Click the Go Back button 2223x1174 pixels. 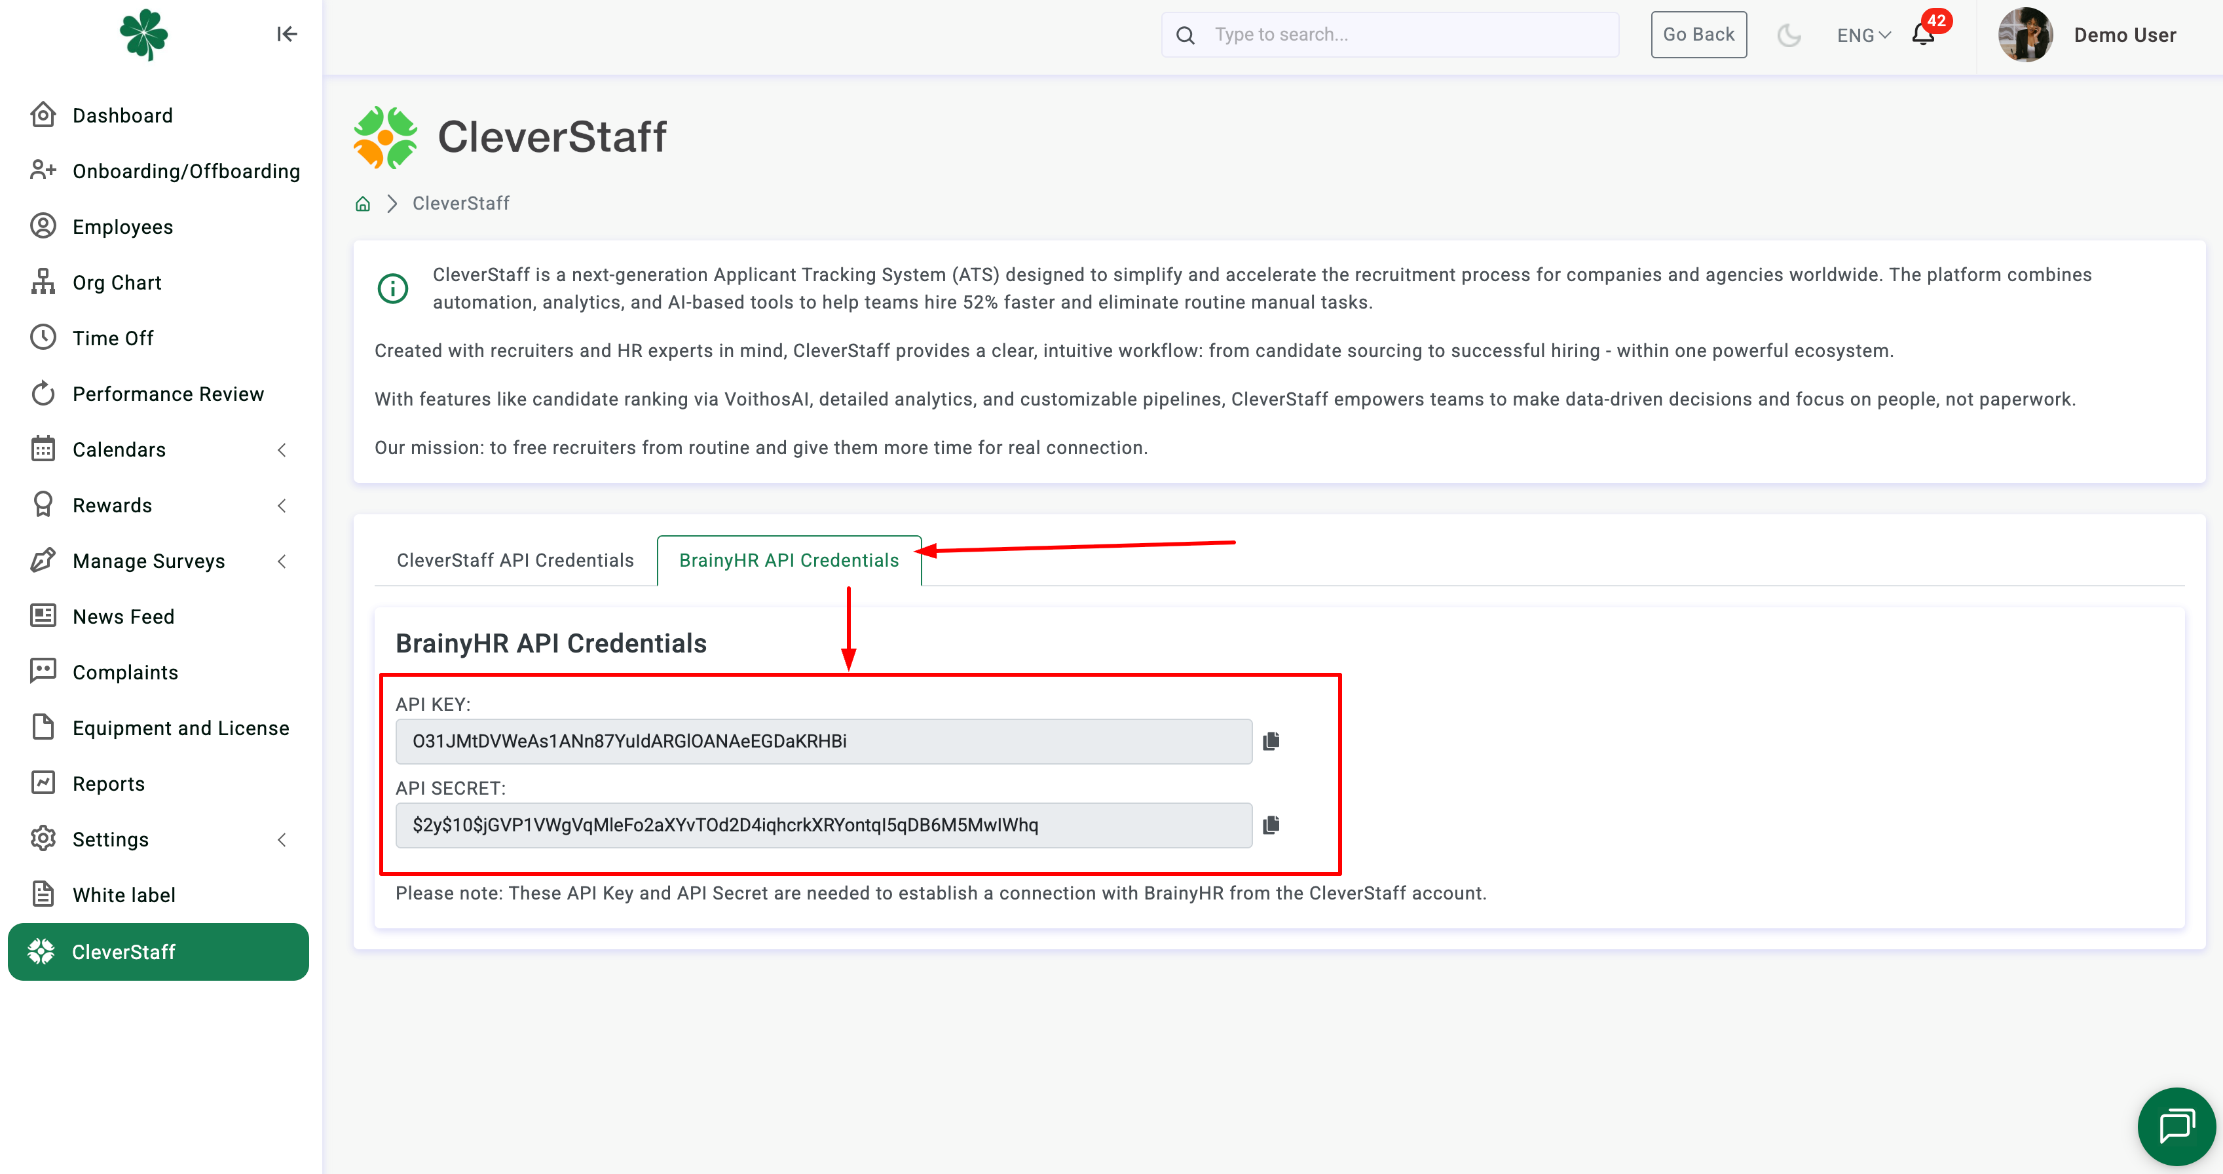(x=1698, y=35)
